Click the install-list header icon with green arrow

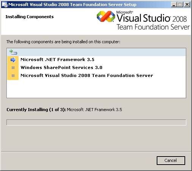13,52
